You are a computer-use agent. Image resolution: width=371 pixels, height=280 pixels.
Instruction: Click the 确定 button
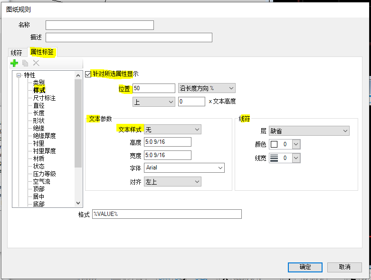(x=305, y=267)
